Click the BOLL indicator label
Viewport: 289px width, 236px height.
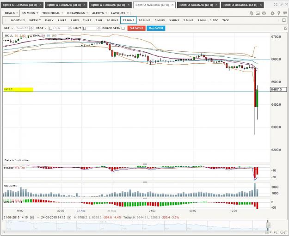[9, 36]
